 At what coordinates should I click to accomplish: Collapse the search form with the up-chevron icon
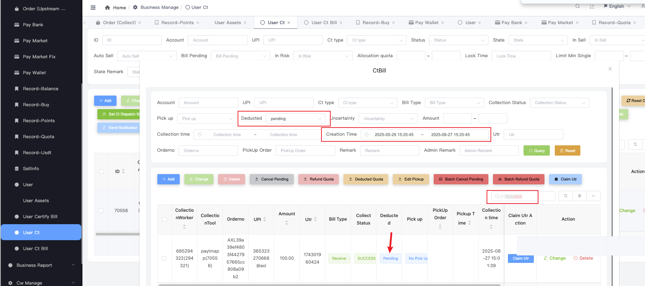593,196
